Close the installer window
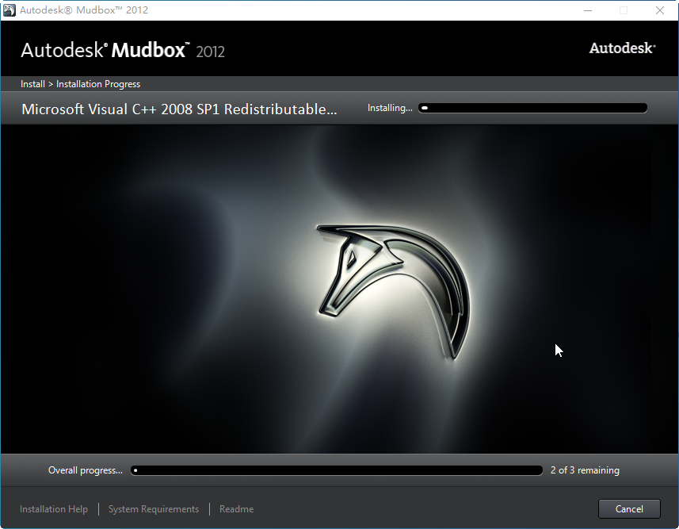The image size is (679, 529). point(659,10)
